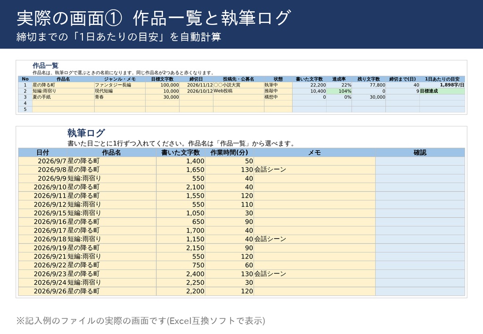Click the 60 minutes cell
This screenshot has height=334, width=483.
(229, 265)
